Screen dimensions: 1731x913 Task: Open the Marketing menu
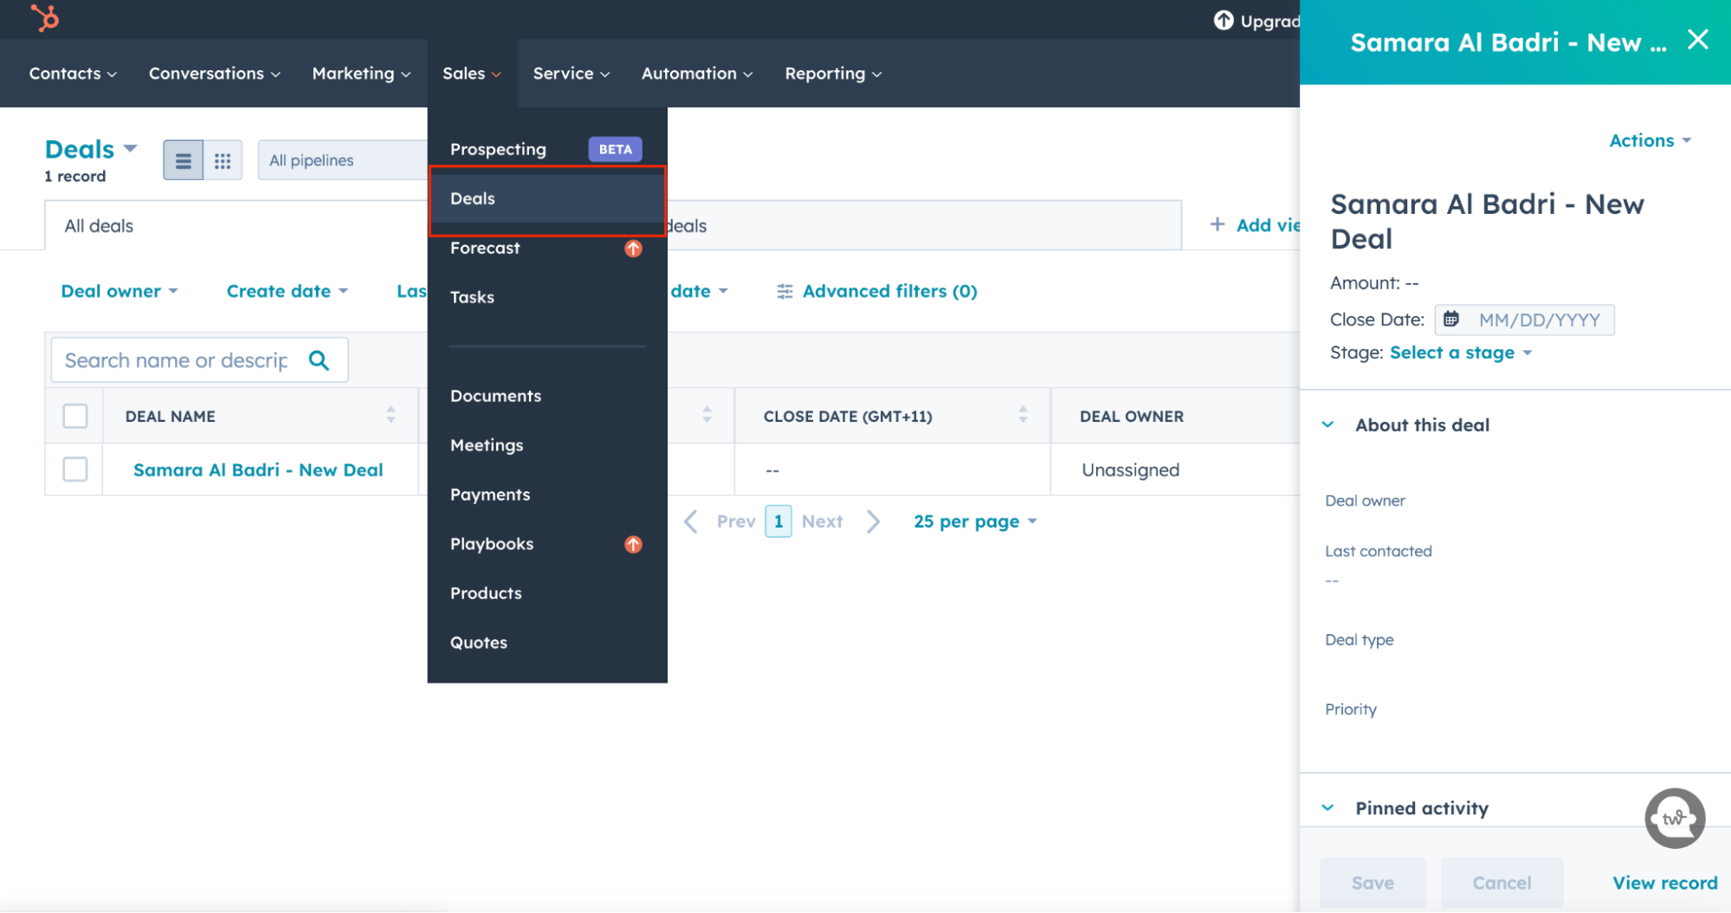tap(361, 74)
